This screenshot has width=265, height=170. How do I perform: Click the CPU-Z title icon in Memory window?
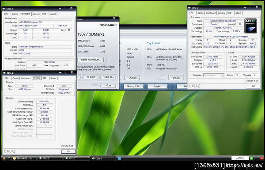point(4,73)
